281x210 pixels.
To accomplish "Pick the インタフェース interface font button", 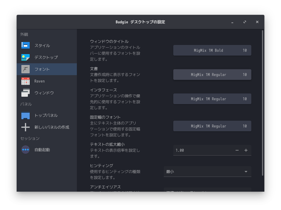I will pyautogui.click(x=212, y=99).
